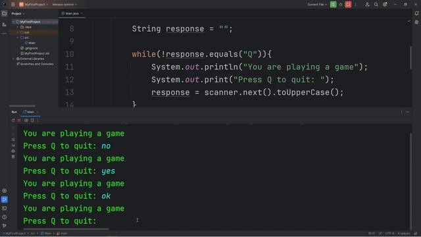Select .gitignore in project tree
This screenshot has height=237, width=421.
29,48
